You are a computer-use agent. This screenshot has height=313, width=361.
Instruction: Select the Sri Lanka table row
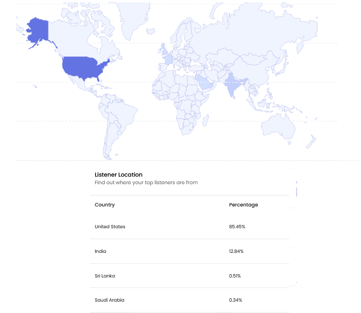coord(189,276)
